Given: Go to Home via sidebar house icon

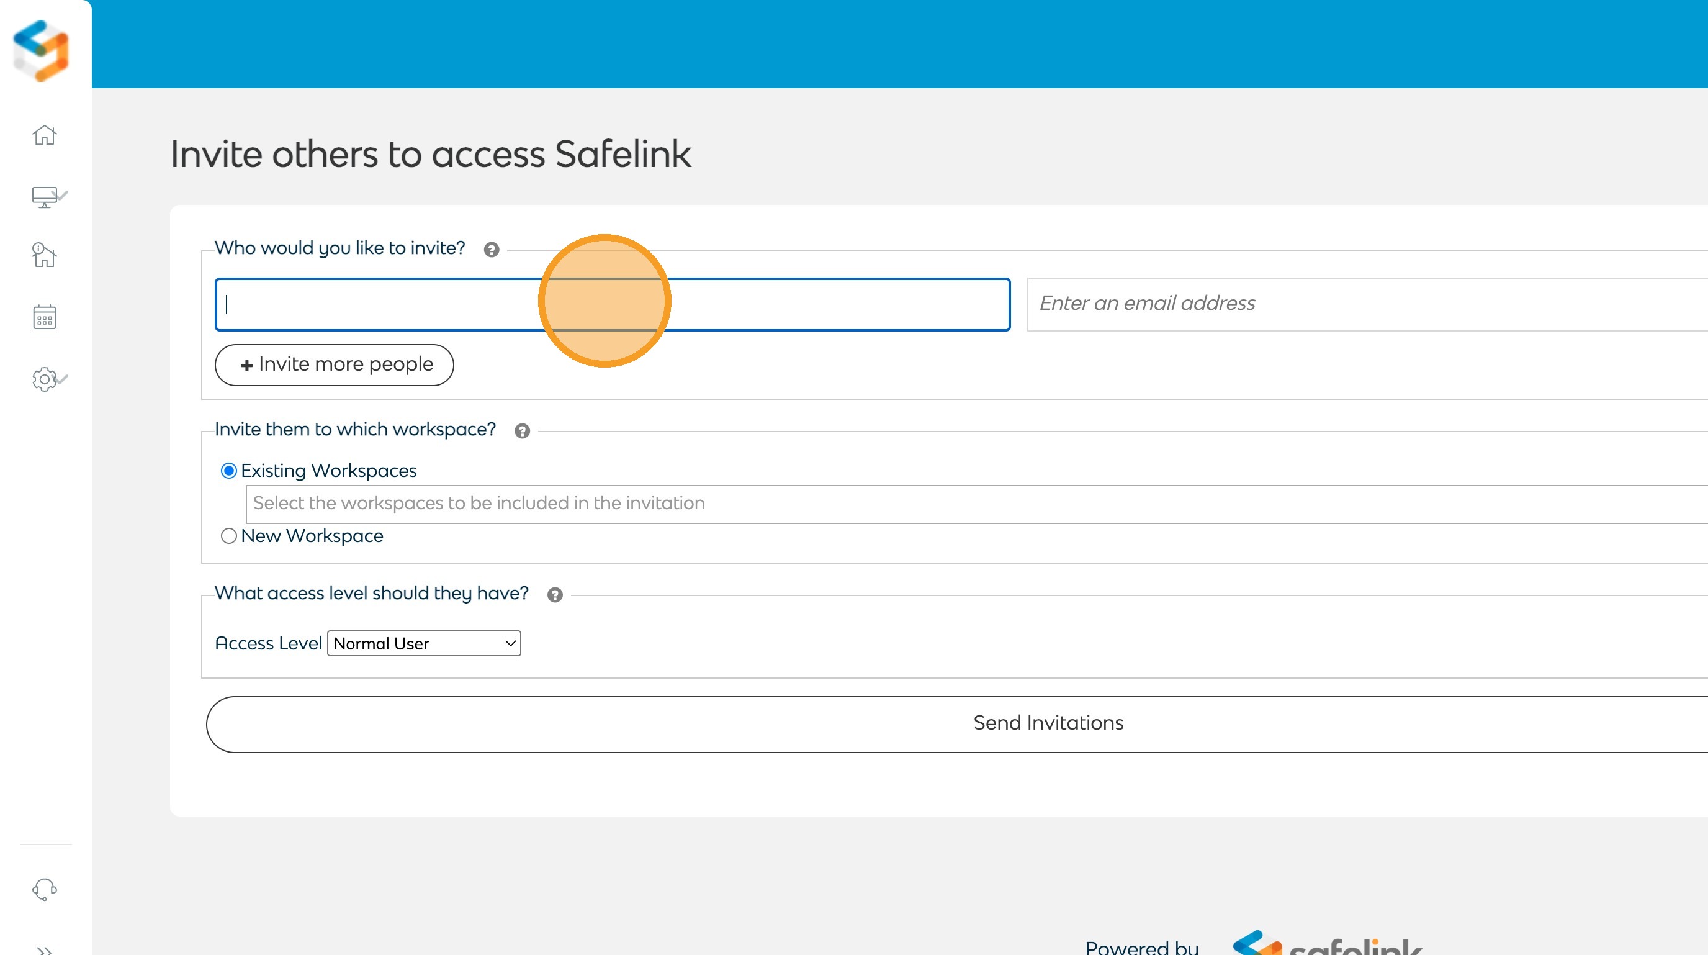Looking at the screenshot, I should tap(45, 135).
